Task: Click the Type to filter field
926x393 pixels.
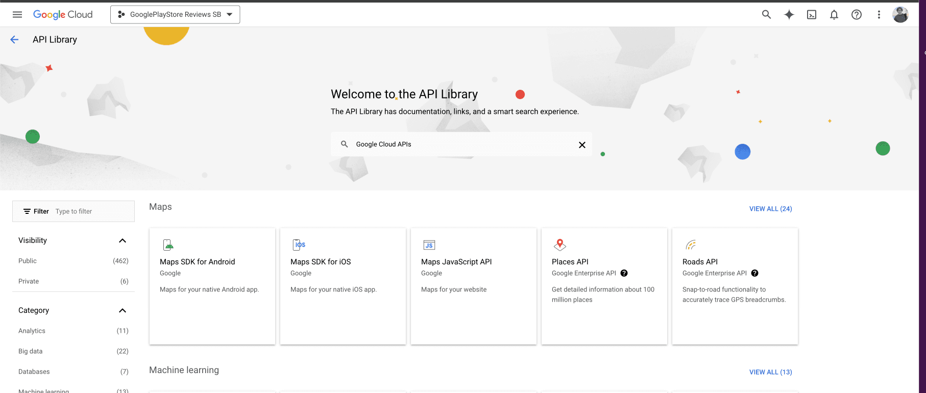Action: coord(92,211)
